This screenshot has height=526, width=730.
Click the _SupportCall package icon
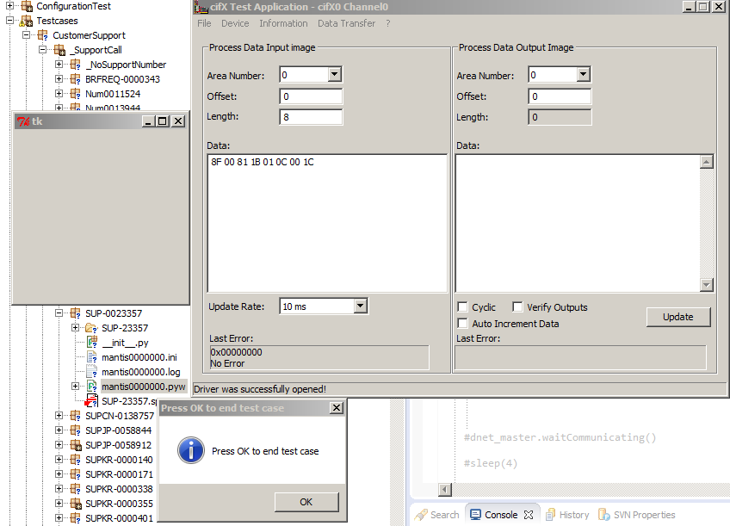[x=59, y=50]
